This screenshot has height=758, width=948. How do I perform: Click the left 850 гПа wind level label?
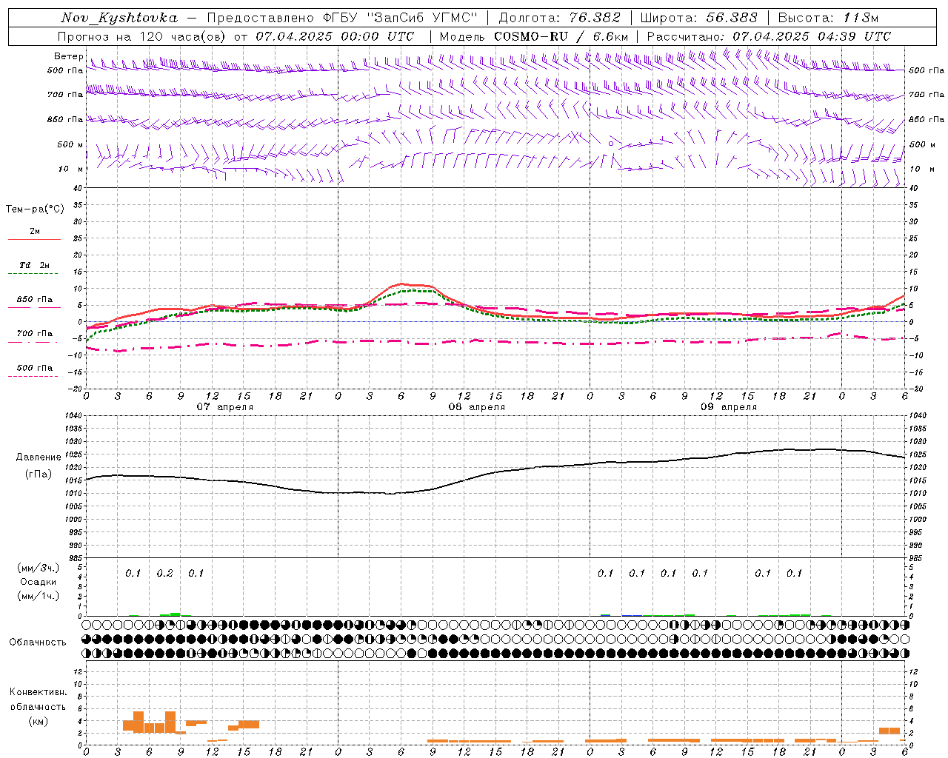pyautogui.click(x=65, y=119)
